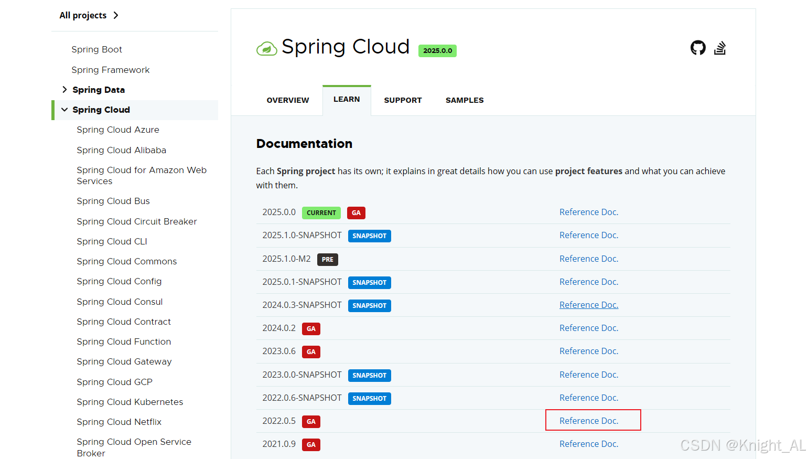808x459 pixels.
Task: Click the All projects label
Action: tap(83, 15)
